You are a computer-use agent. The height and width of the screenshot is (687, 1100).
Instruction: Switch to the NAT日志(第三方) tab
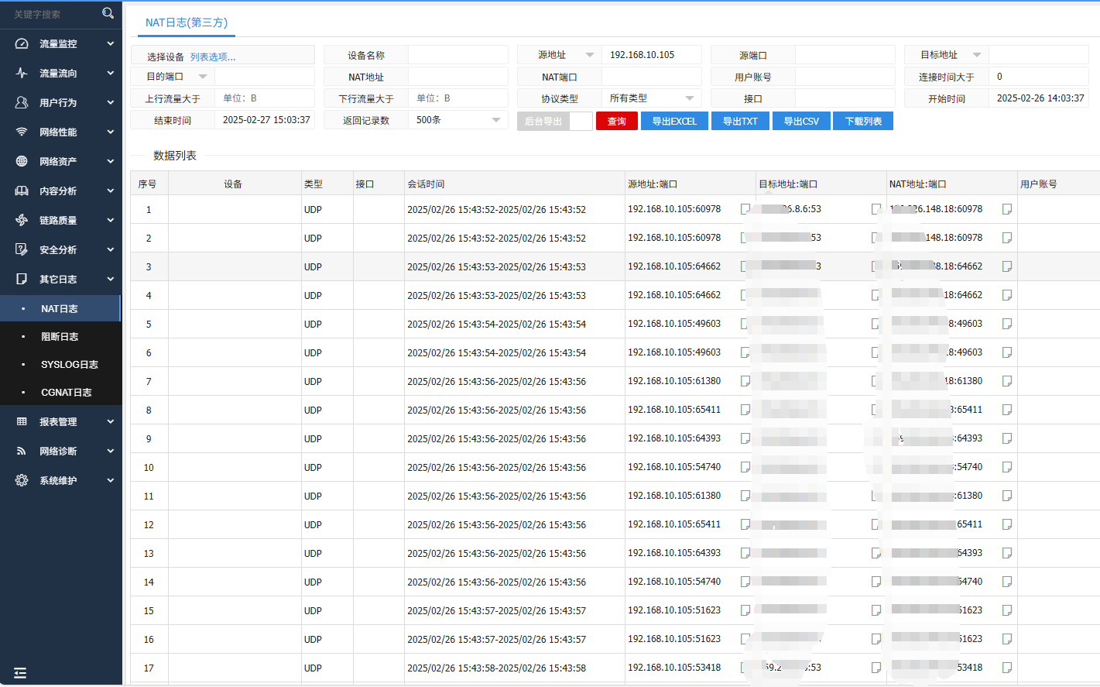(187, 22)
